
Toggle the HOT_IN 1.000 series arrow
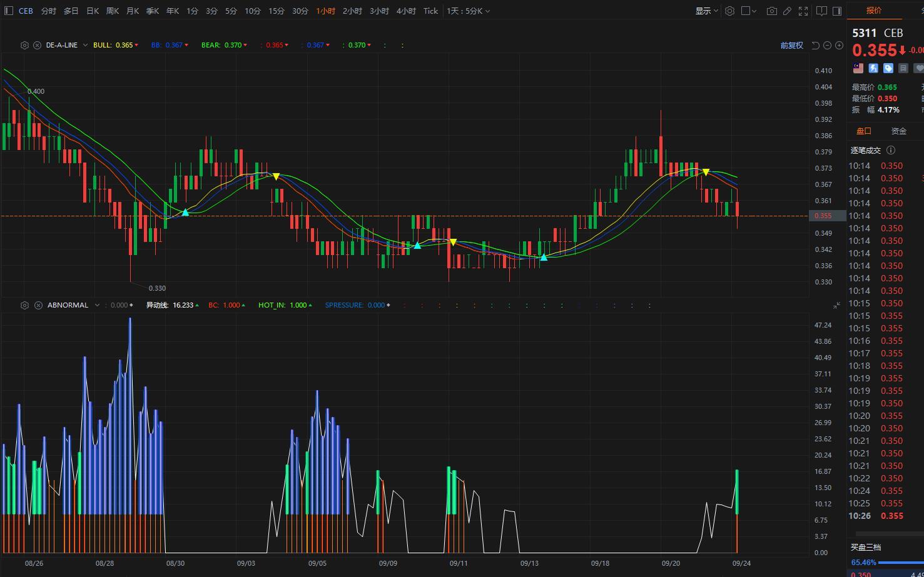coord(310,305)
